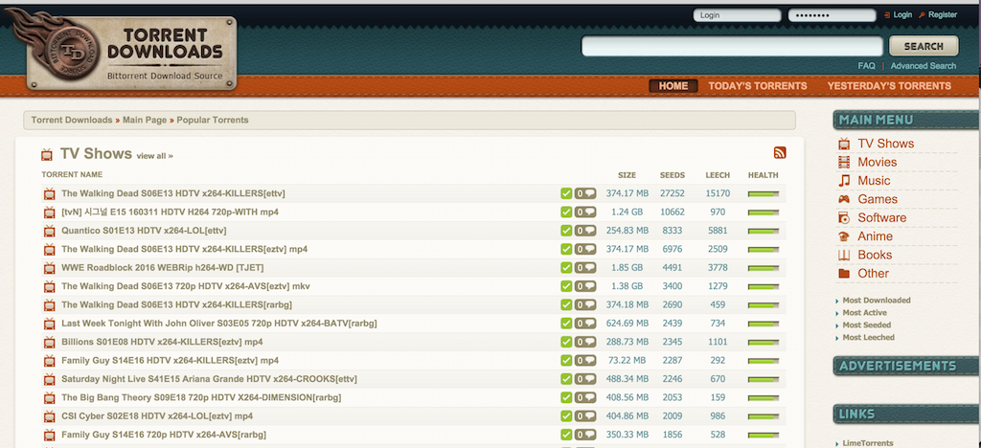Image resolution: width=981 pixels, height=448 pixels.
Task: Click TV Shows icon in Main Menu
Action: coord(844,144)
